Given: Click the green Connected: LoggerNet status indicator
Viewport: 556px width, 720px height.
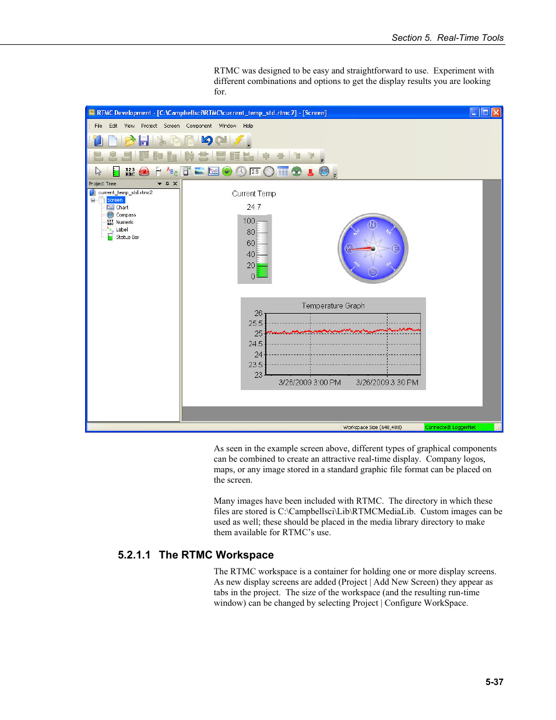Looking at the screenshot, I should pyautogui.click(x=459, y=427).
